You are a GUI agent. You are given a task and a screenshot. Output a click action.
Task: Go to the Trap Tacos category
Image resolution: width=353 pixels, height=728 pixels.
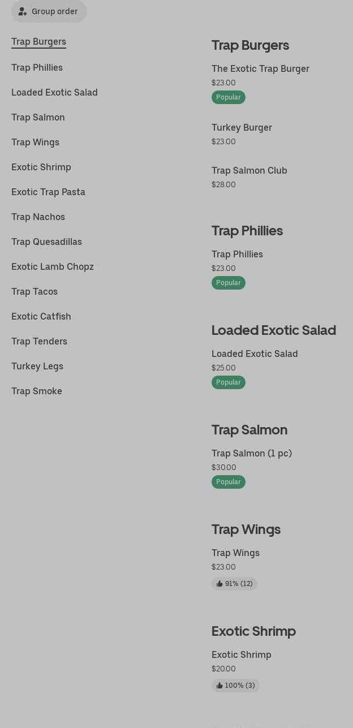point(35,292)
